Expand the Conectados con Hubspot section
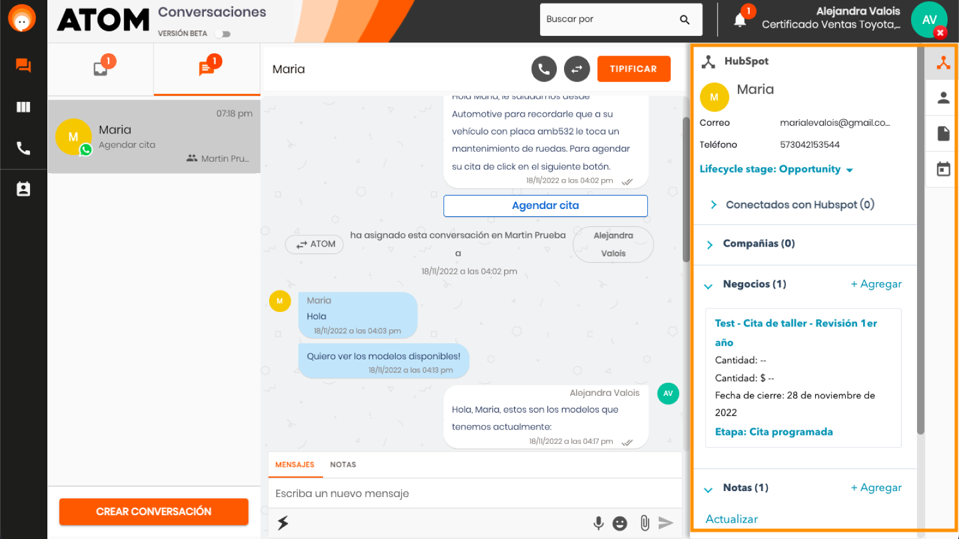This screenshot has width=959, height=539. pos(713,204)
